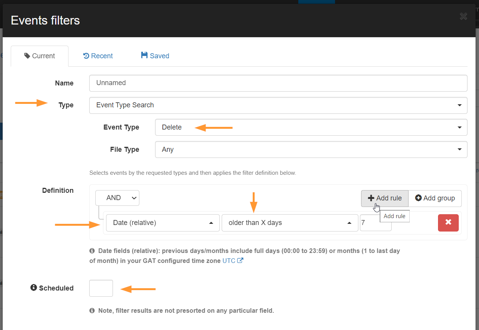Click the Add group button
This screenshot has height=330, width=479.
[x=435, y=198]
